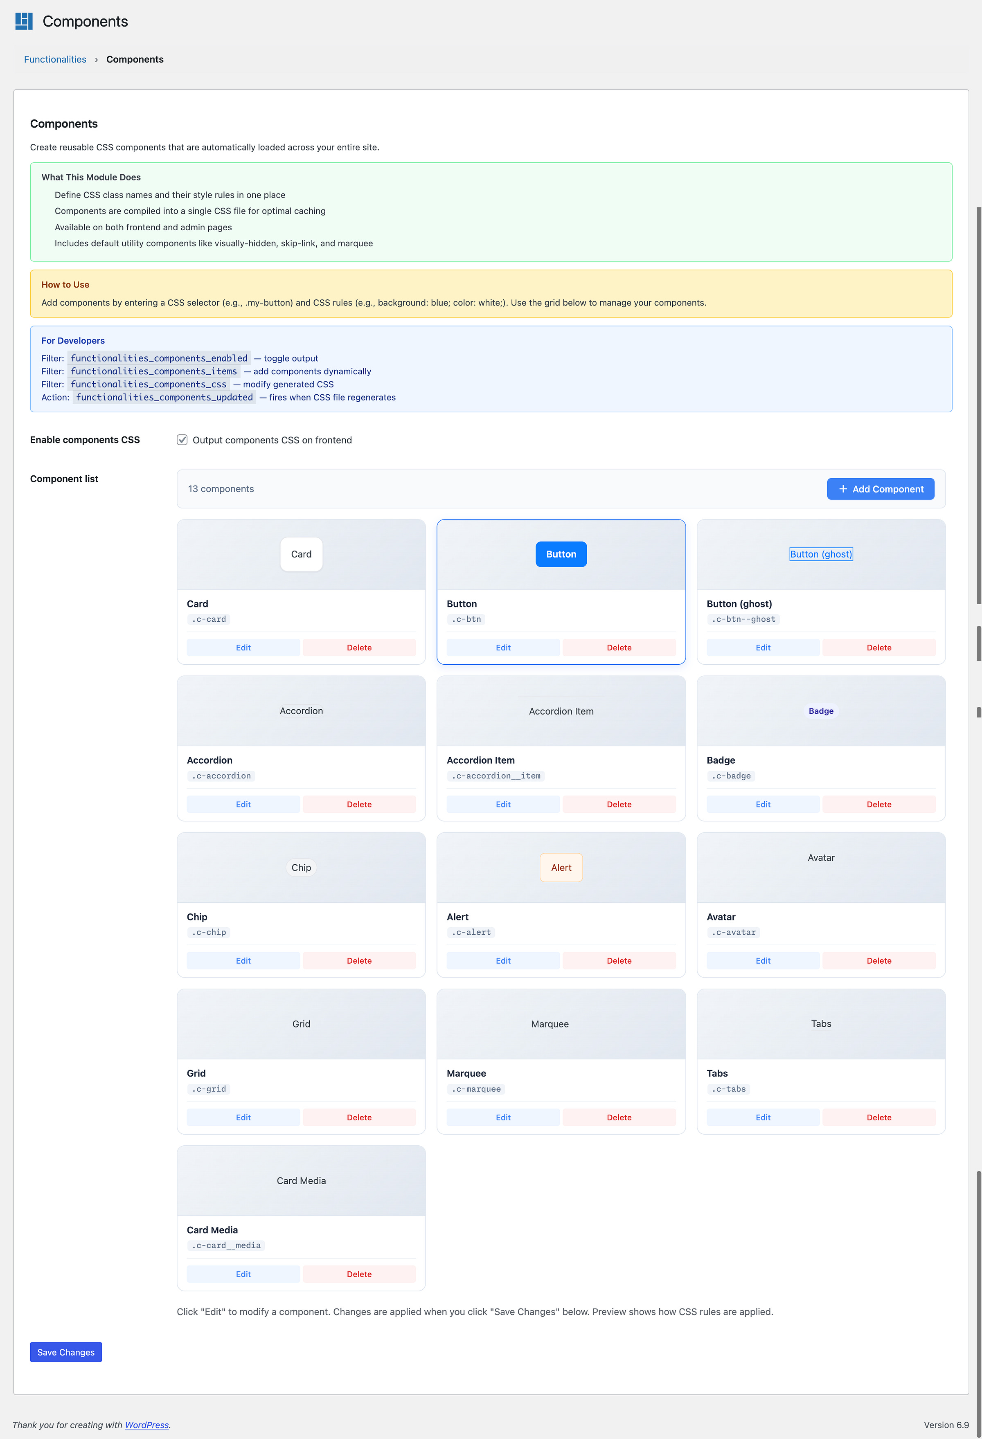Open the Functionalities breadcrumb link
This screenshot has width=982, height=1439.
point(55,59)
